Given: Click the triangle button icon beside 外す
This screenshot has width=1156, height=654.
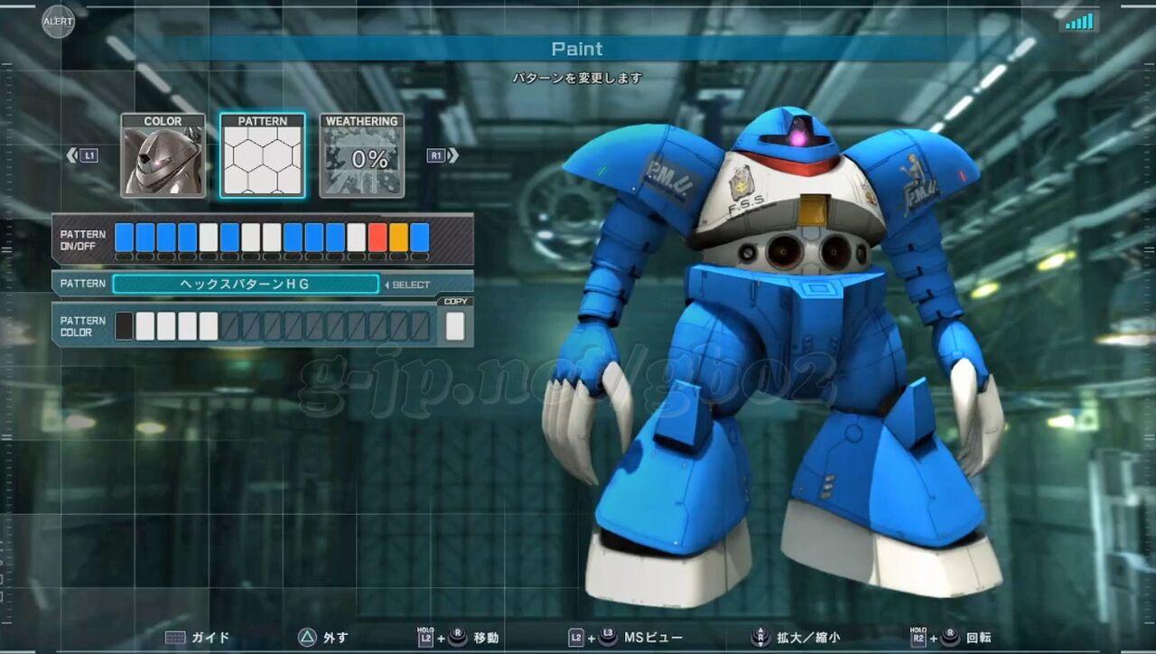Looking at the screenshot, I should 307,638.
